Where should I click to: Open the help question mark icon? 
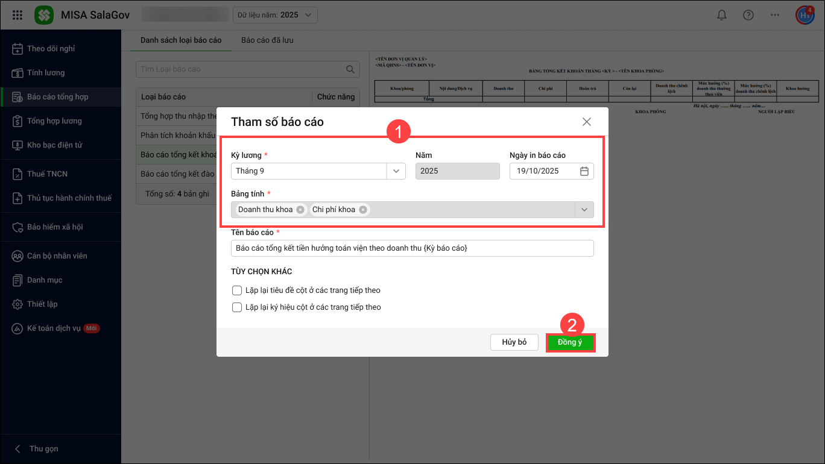[748, 15]
